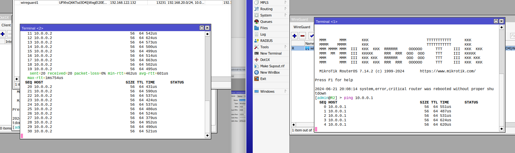This screenshot has height=153, width=515.
Task: Close the Terminal <2> window
Action: pos(207,28)
